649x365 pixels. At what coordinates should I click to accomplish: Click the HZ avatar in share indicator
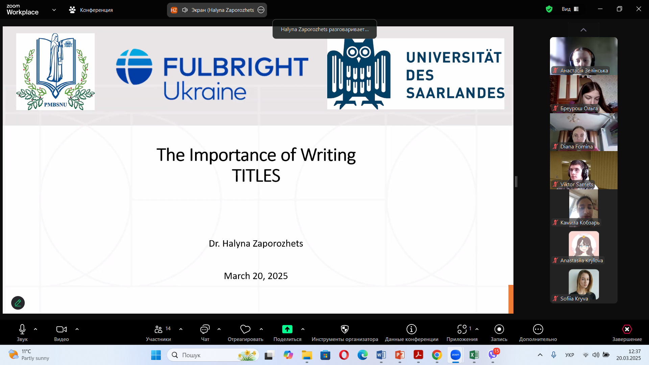click(174, 10)
